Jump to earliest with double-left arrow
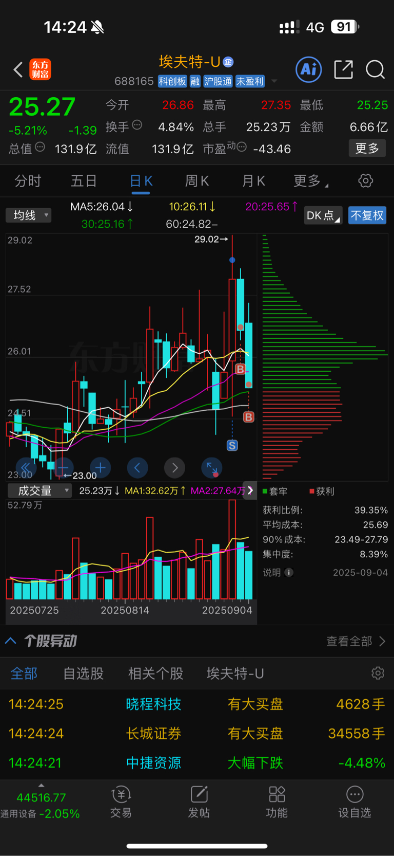Screen dimensions: 394x856 click(x=26, y=467)
